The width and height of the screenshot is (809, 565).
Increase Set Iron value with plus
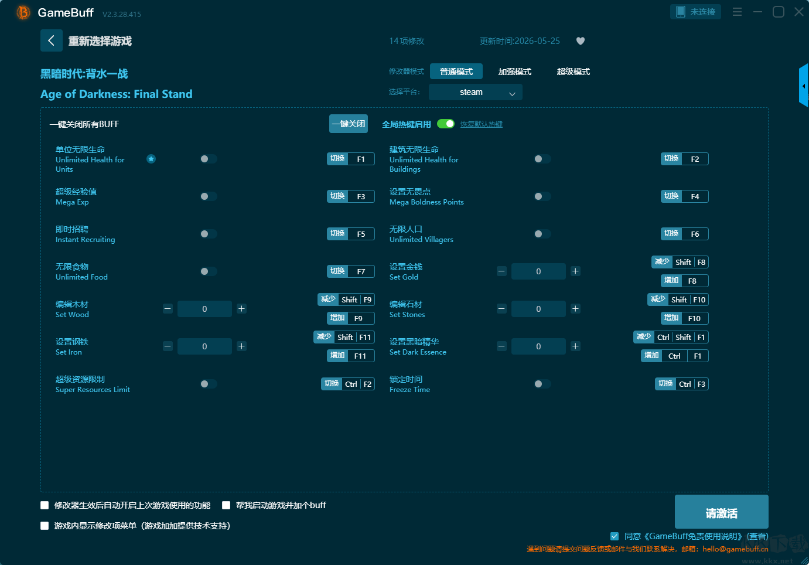click(x=241, y=346)
